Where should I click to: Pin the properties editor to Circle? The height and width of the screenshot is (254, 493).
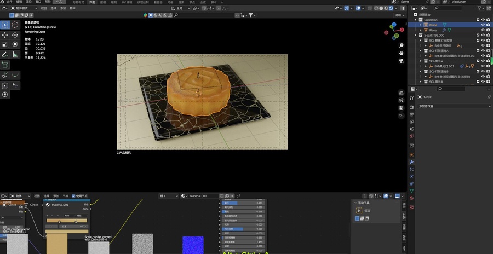click(x=489, y=97)
